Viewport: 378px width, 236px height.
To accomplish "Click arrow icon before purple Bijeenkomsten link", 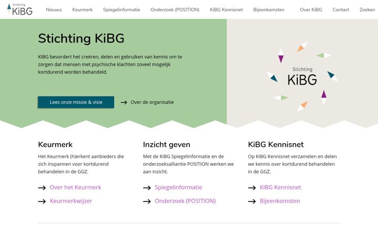I will click(x=252, y=201).
